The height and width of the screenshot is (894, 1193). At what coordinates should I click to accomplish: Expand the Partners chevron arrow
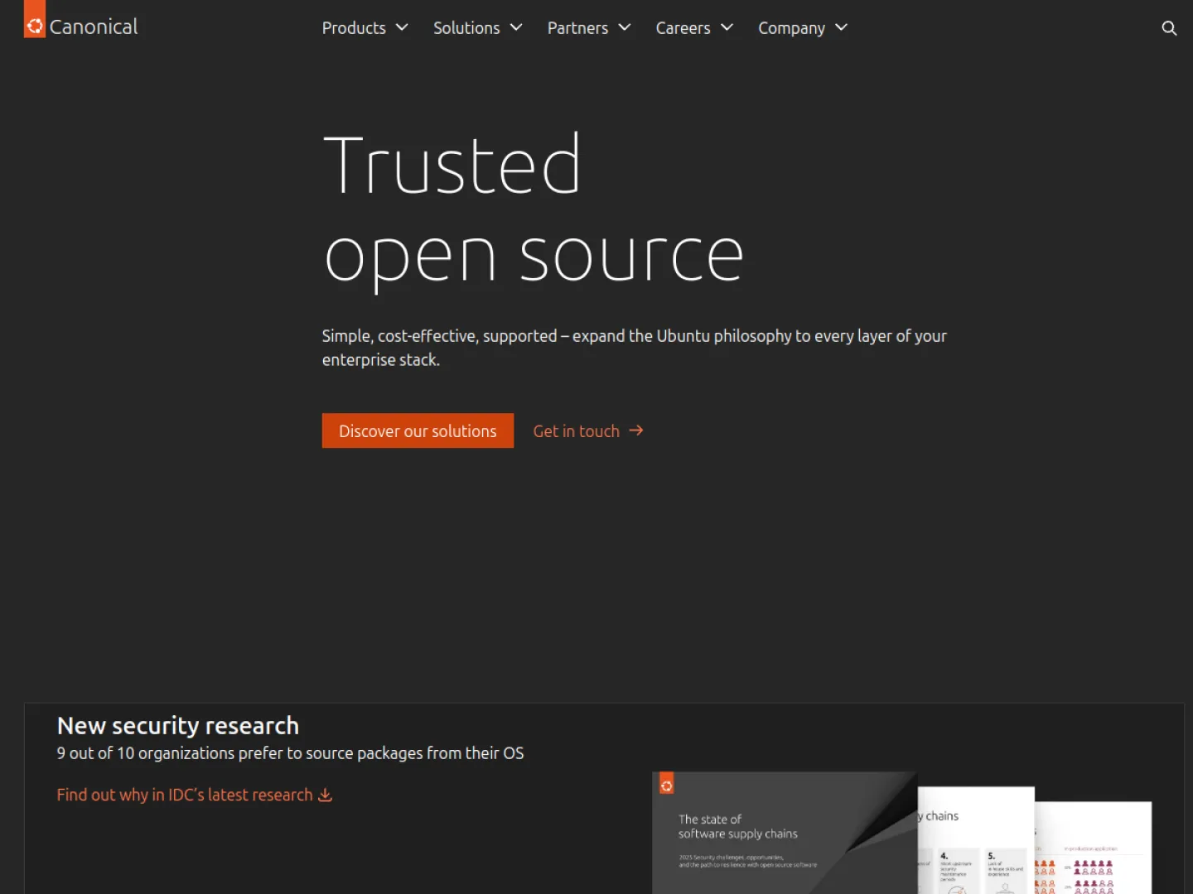pyautogui.click(x=625, y=27)
